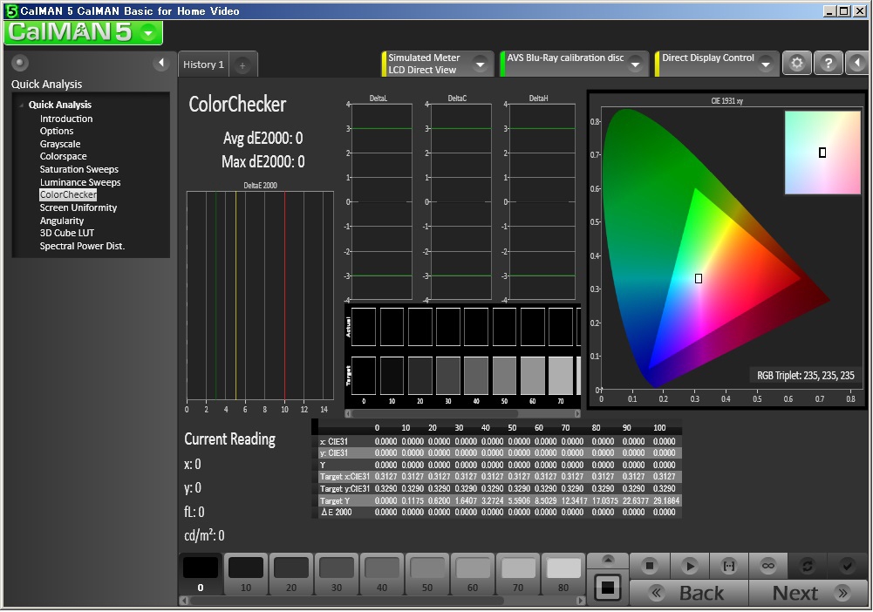Click the CIE 1931 xy white point marker

[699, 278]
